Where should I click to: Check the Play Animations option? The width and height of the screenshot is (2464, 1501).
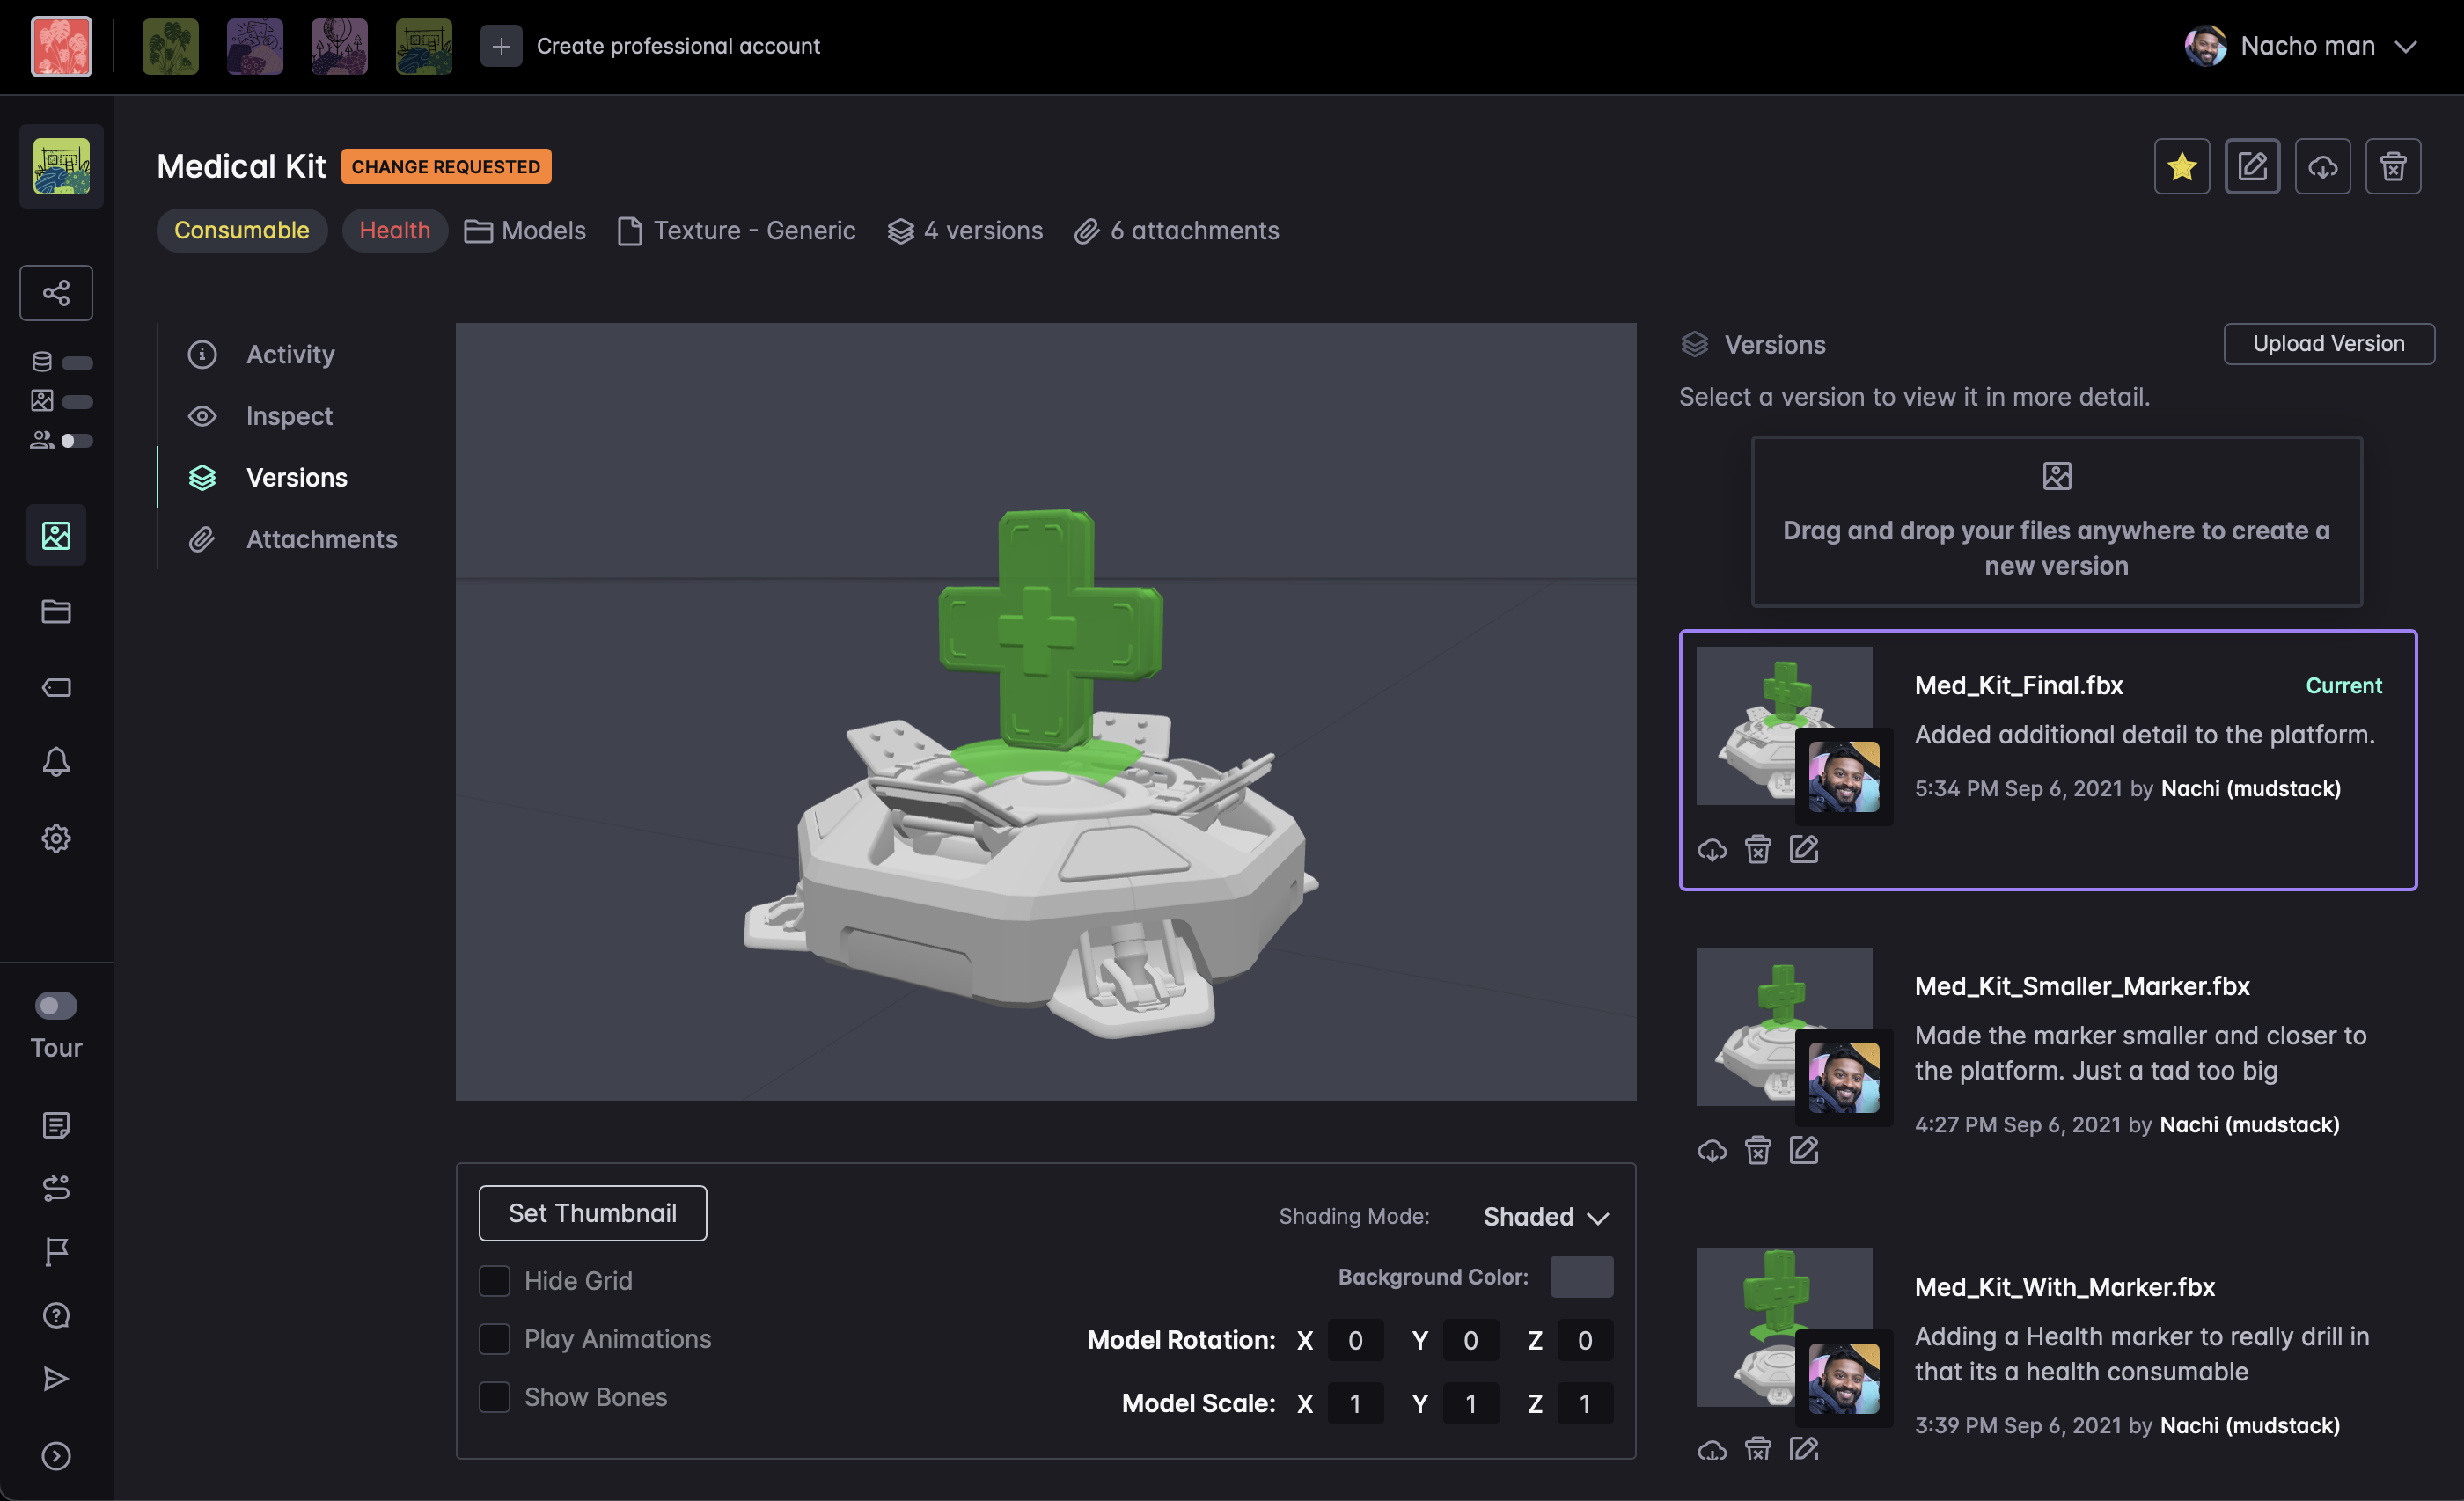click(x=494, y=1339)
